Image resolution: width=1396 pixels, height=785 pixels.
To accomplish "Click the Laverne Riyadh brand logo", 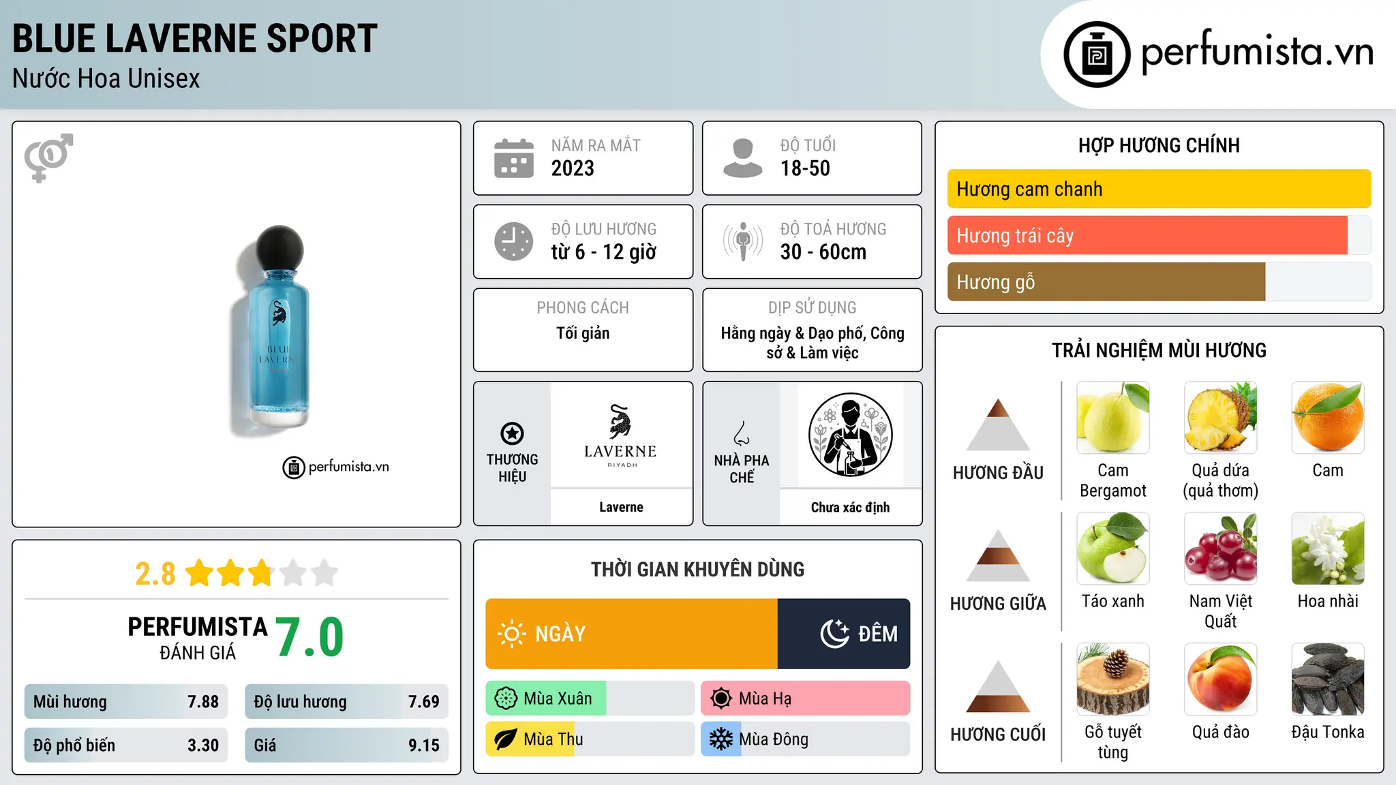I will tap(620, 436).
